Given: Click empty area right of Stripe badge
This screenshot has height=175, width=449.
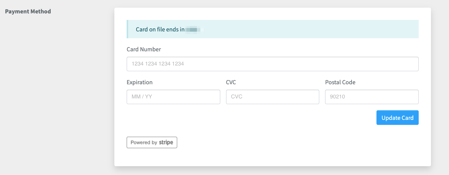Looking at the screenshot, I should [269, 142].
